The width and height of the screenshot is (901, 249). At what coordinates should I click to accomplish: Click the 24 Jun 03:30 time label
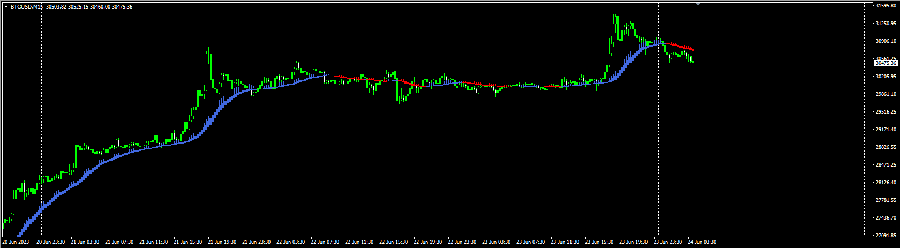pyautogui.click(x=702, y=242)
